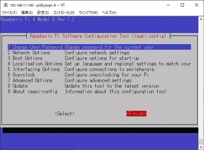Click 'Configure overclocking for your Pi' text
Viewport: 204px width, 150px height.
click(106, 75)
